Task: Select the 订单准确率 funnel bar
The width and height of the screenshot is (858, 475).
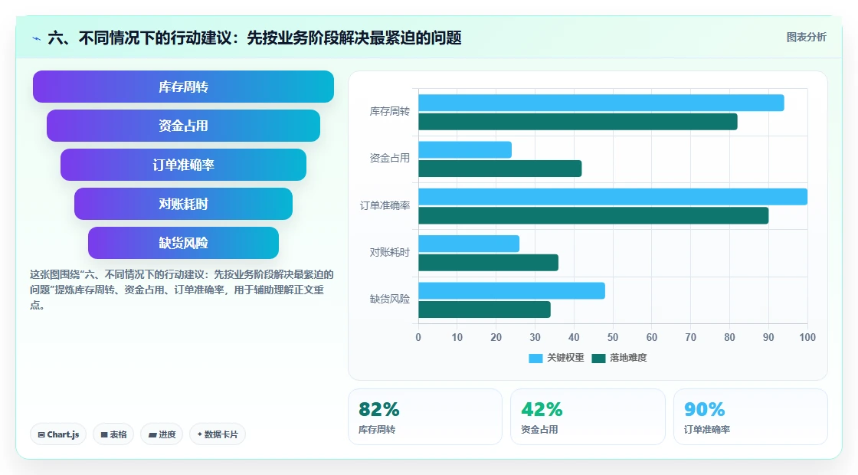Action: tap(183, 165)
